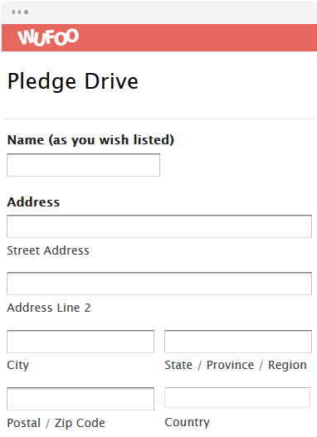The width and height of the screenshot is (317, 437).
Task: Click the City sublabel text
Action: click(x=18, y=366)
